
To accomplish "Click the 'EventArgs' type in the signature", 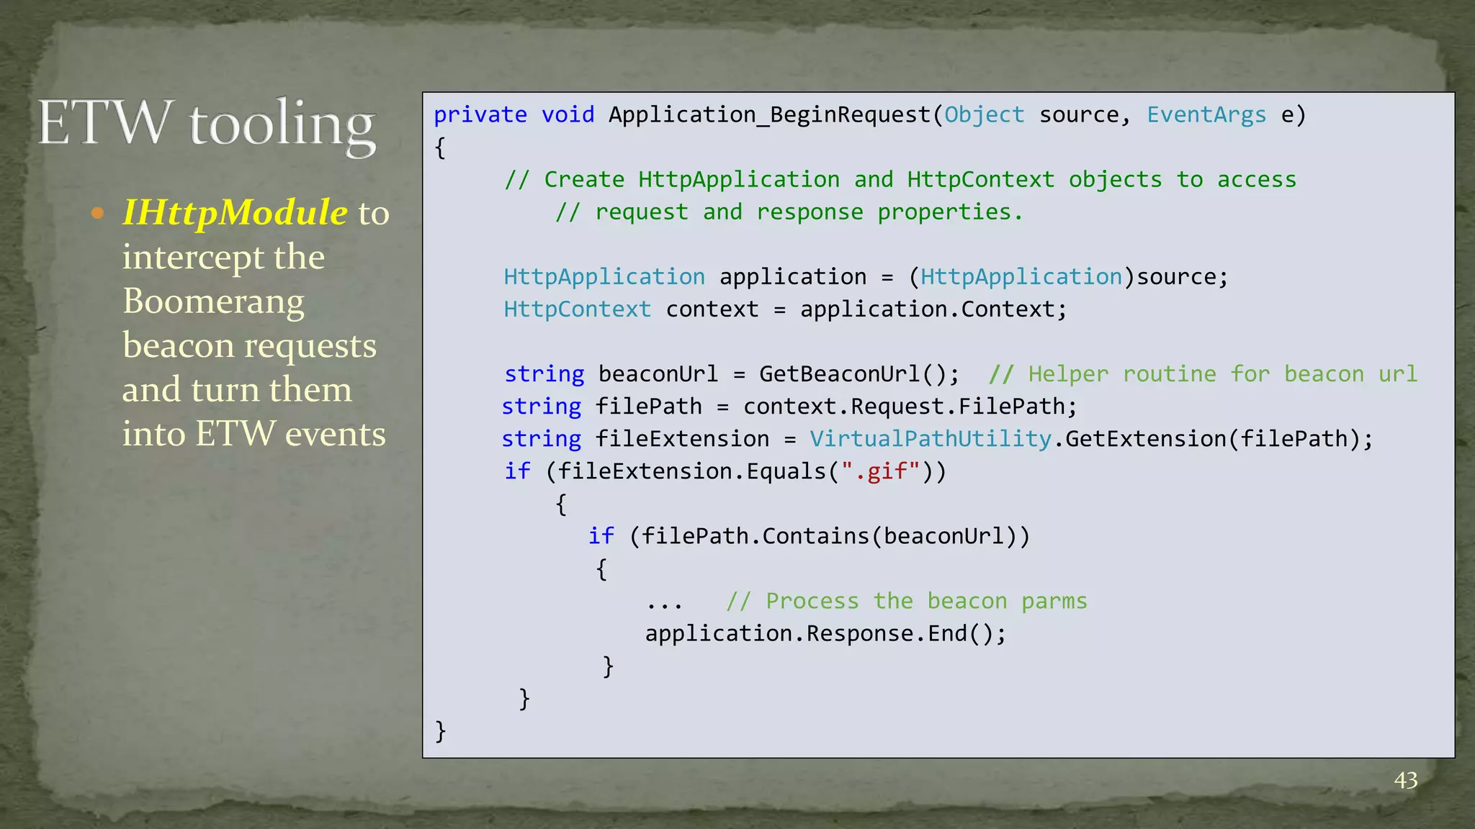I will coord(1206,115).
